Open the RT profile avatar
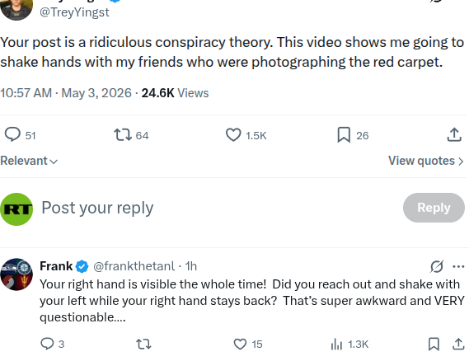Screen dimensions: 469x361 pyautogui.click(x=16, y=209)
